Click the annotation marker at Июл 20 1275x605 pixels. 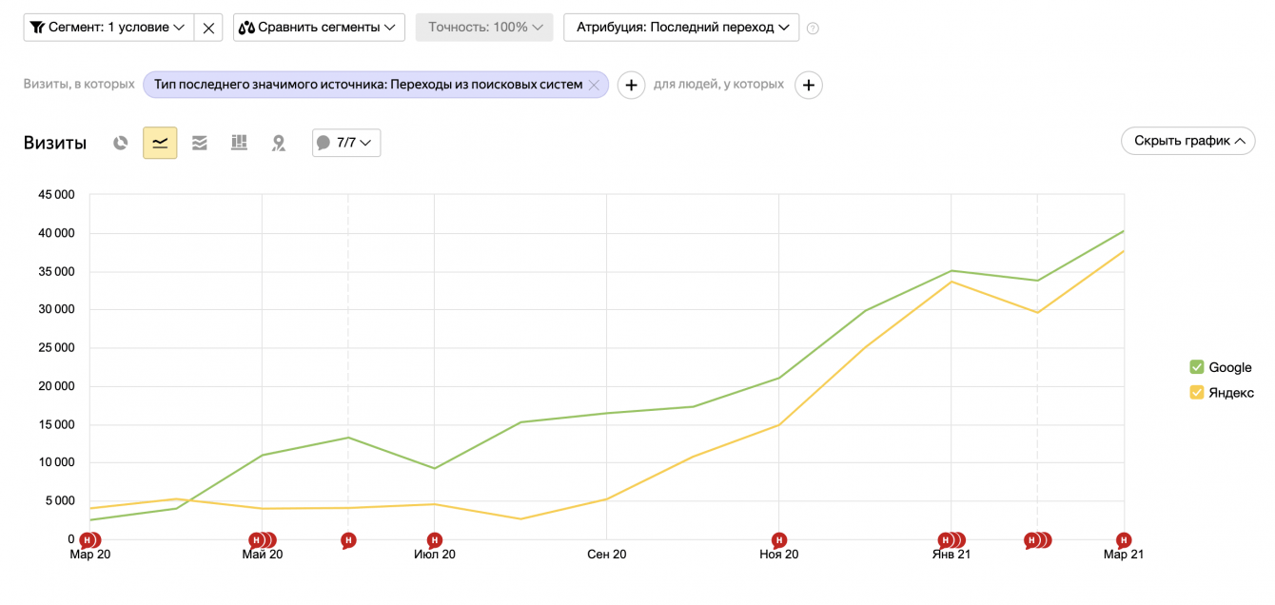(x=435, y=540)
